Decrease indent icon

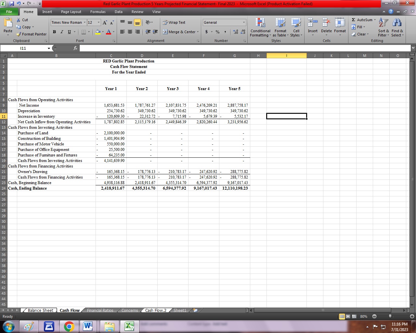pyautogui.click(x=148, y=32)
